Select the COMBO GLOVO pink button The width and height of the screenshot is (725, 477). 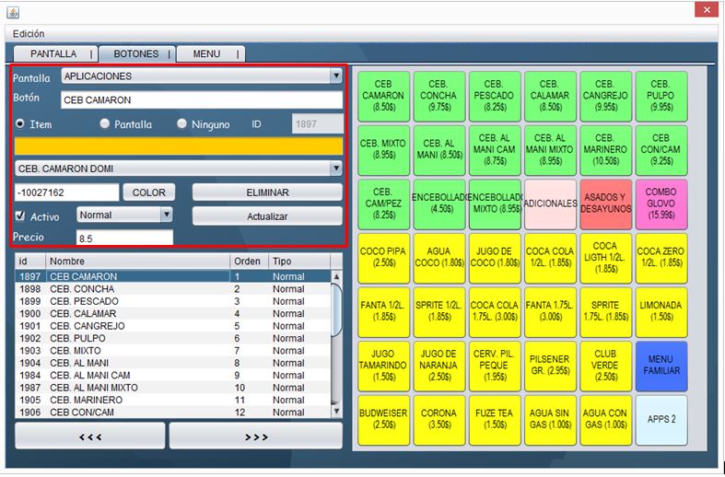(x=661, y=204)
